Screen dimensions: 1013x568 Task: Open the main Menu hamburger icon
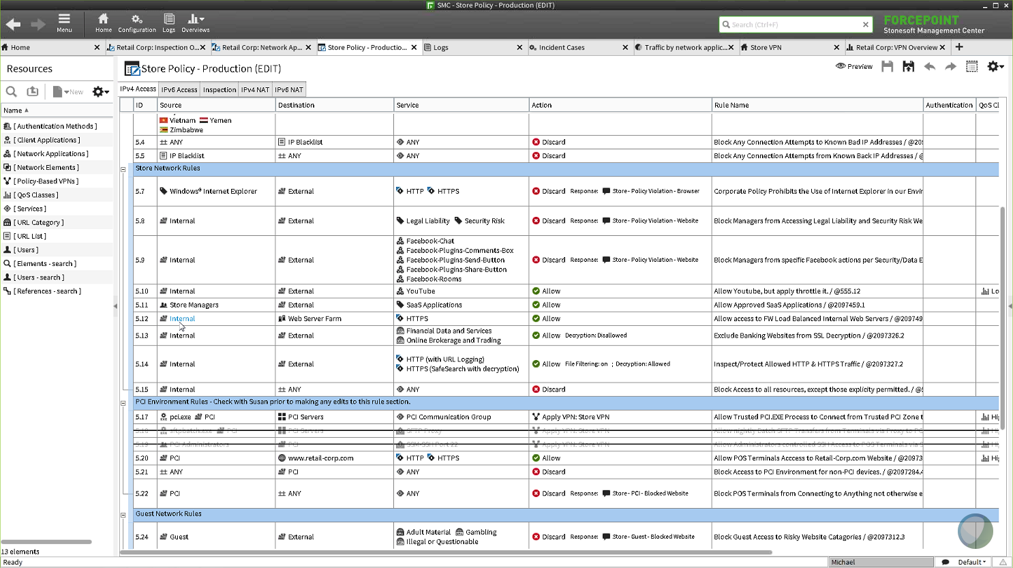(x=64, y=23)
